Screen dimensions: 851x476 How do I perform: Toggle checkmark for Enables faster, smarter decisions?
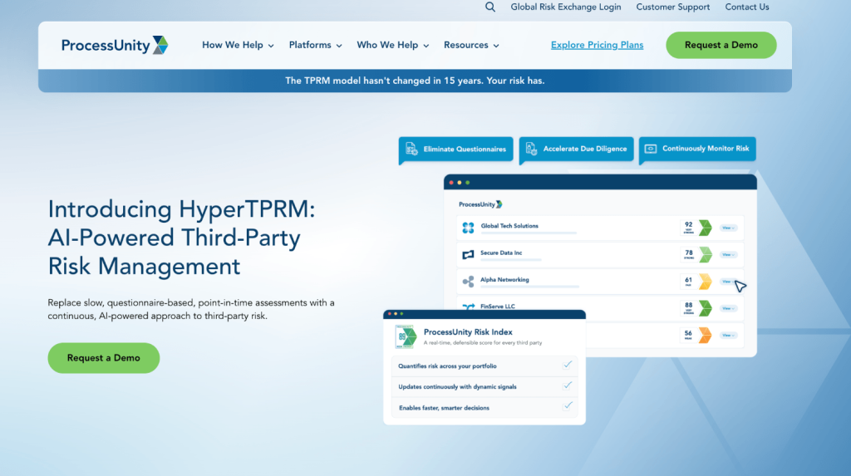pos(567,406)
